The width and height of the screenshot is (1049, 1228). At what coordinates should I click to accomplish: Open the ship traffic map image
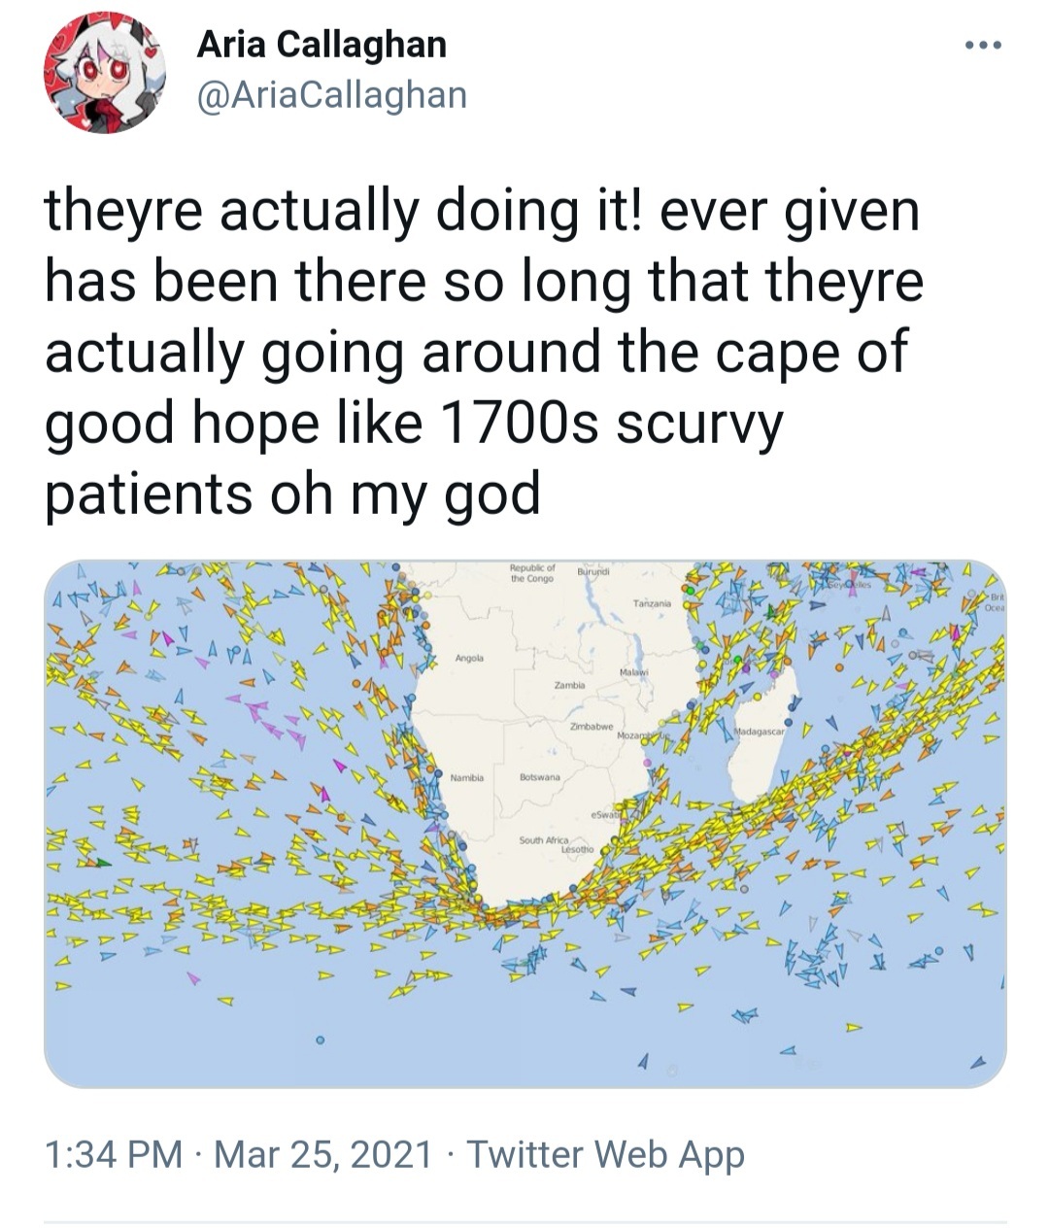pyautogui.click(x=525, y=824)
